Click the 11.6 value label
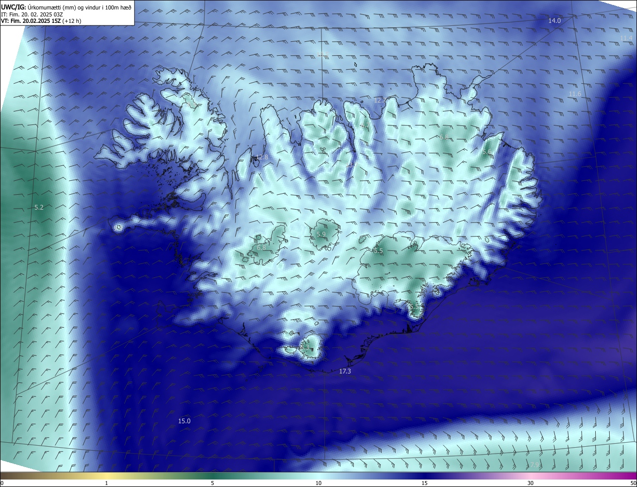This screenshot has width=637, height=487. (575, 94)
